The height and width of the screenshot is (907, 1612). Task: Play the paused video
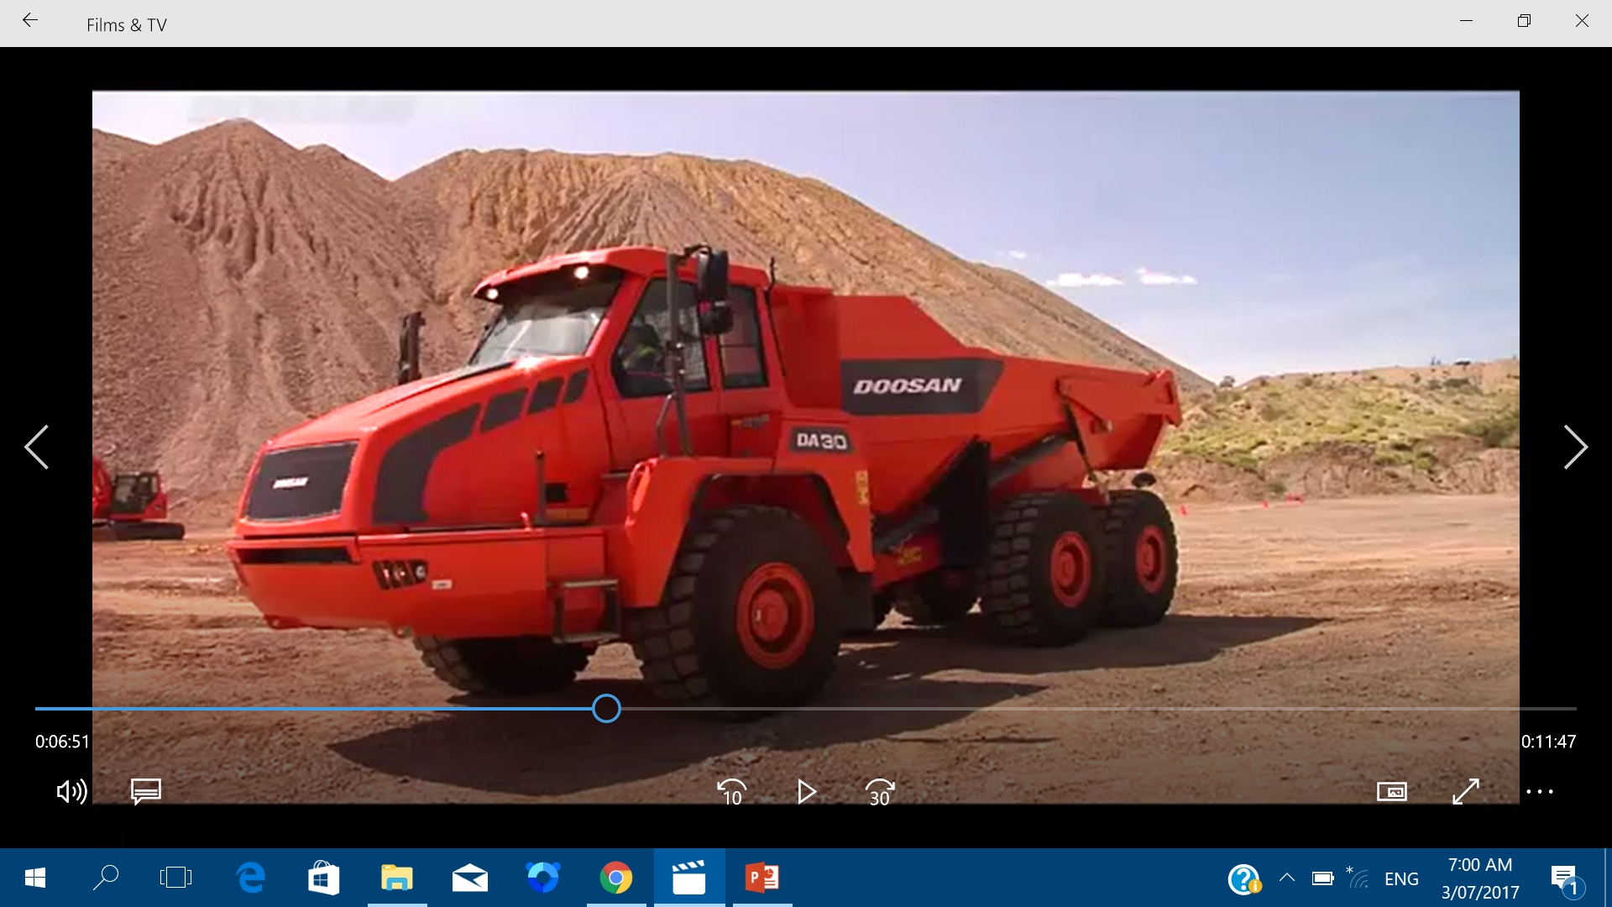click(x=806, y=791)
